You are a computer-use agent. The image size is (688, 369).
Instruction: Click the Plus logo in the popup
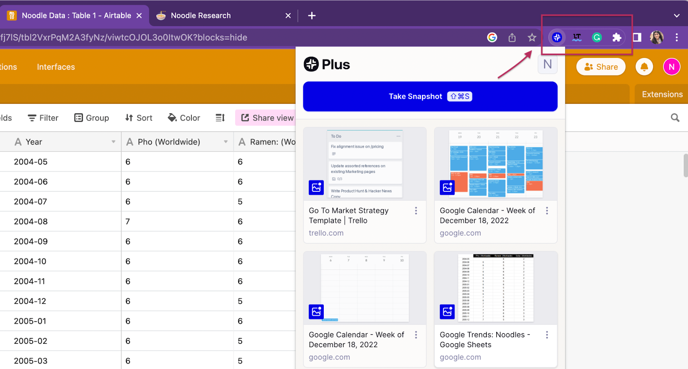point(327,64)
